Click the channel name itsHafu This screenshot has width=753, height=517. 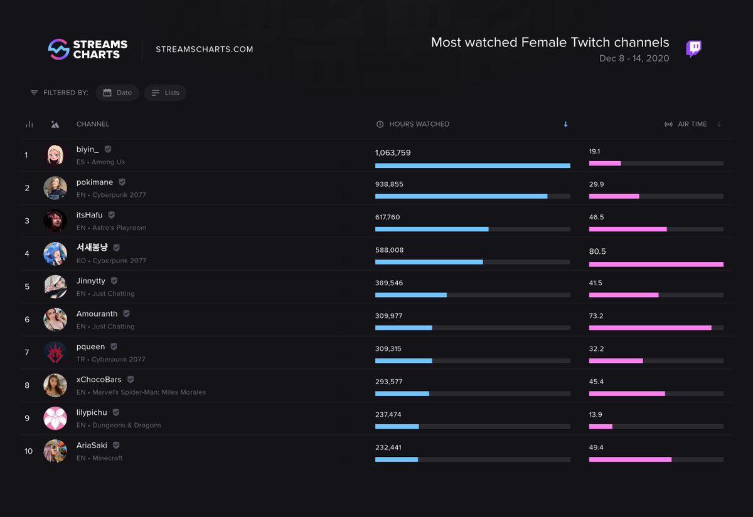[90, 214]
